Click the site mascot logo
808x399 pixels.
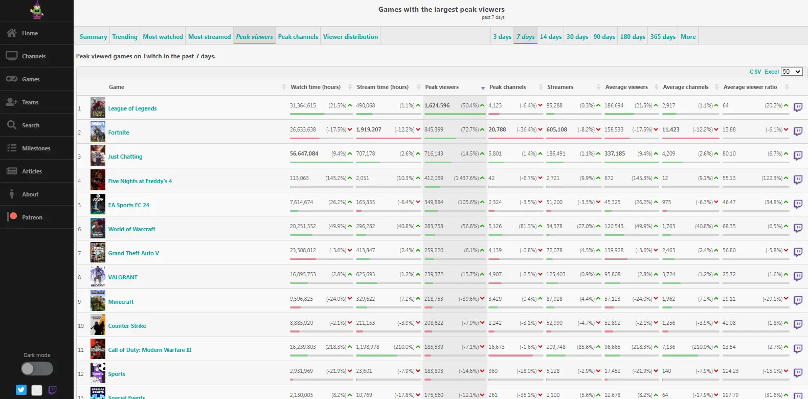37,10
